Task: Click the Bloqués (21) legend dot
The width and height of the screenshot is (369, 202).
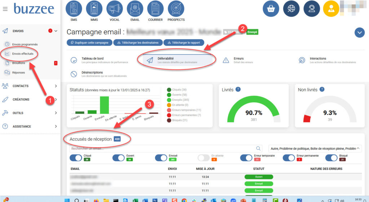Action: 169,120
